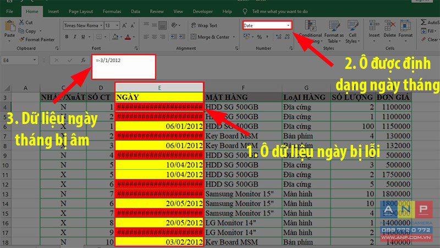Switch to the Formulas tab
Screen dimensions: 440x248
(x=112, y=12)
